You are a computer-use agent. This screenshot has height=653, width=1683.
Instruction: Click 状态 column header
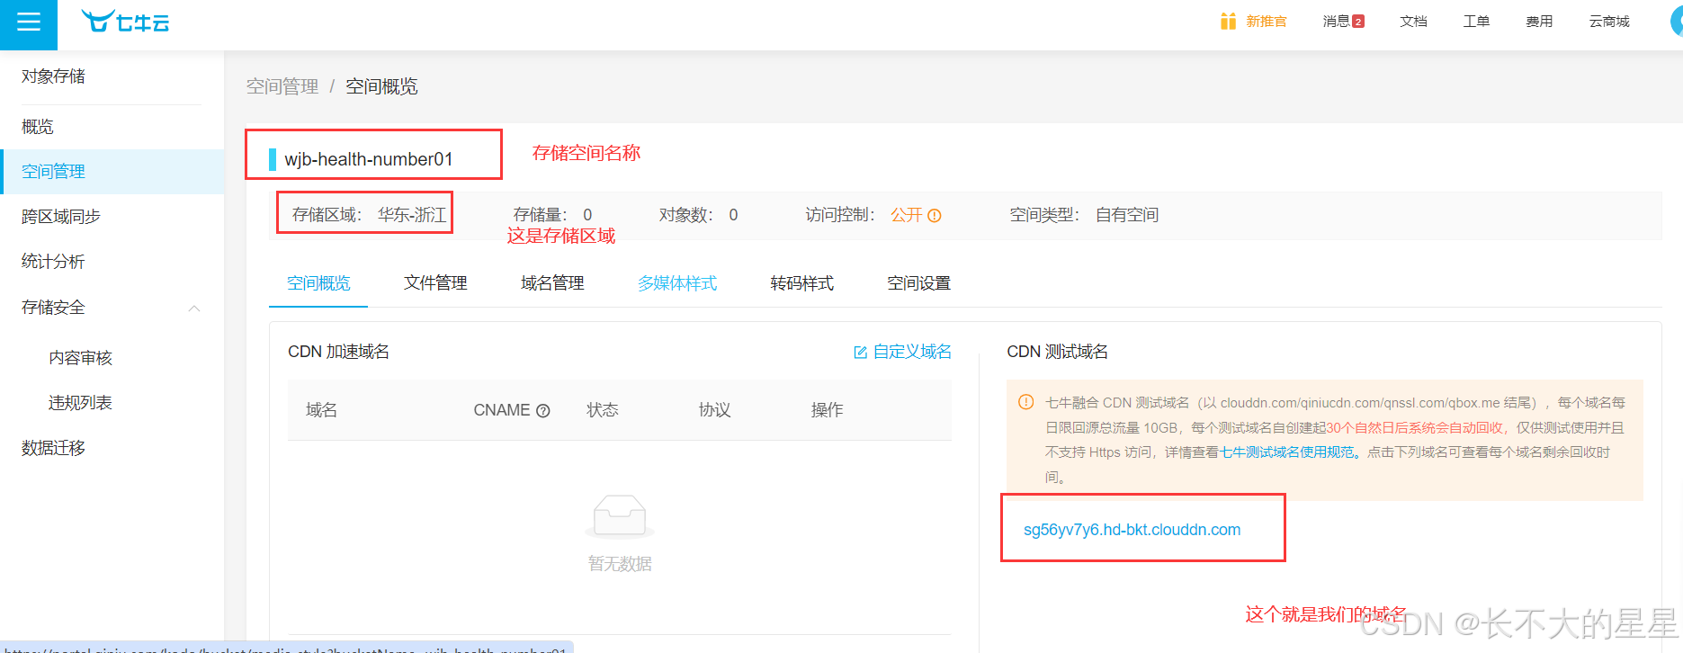(x=603, y=410)
